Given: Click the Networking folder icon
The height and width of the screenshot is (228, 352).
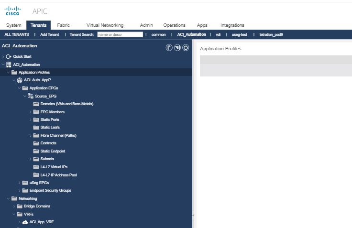Looking at the screenshot, I should tap(14, 198).
